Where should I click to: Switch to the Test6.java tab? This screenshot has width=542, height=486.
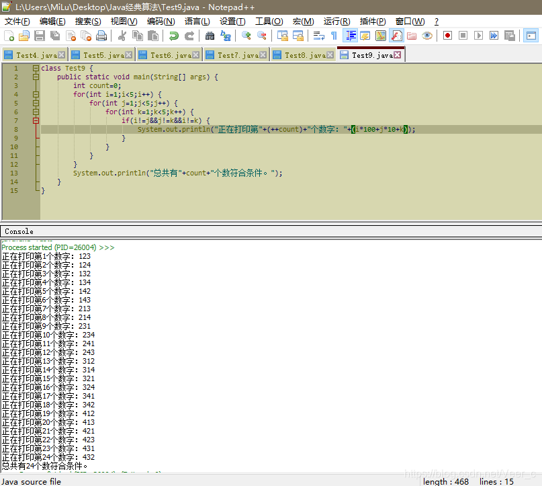169,55
